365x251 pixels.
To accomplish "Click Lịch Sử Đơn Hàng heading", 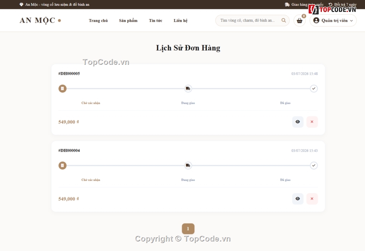I will click(x=188, y=48).
